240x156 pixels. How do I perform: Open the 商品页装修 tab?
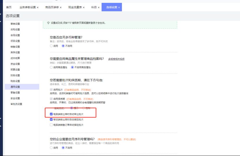point(52,7)
